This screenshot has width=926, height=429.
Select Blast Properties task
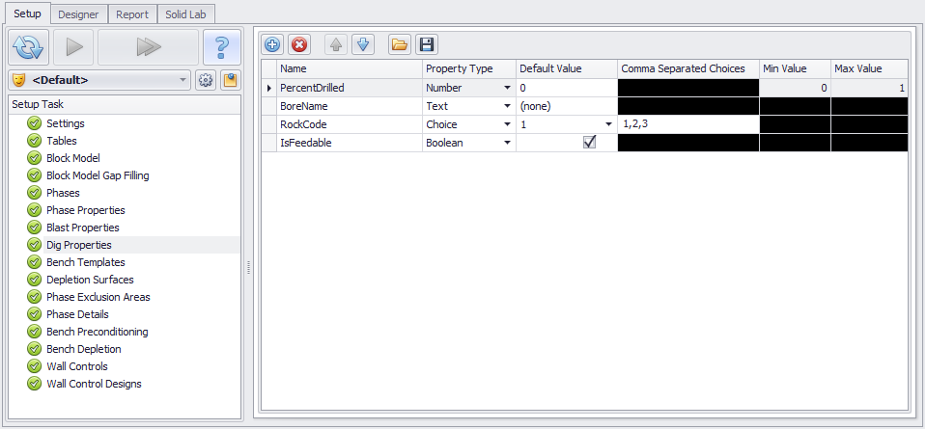pyautogui.click(x=83, y=228)
